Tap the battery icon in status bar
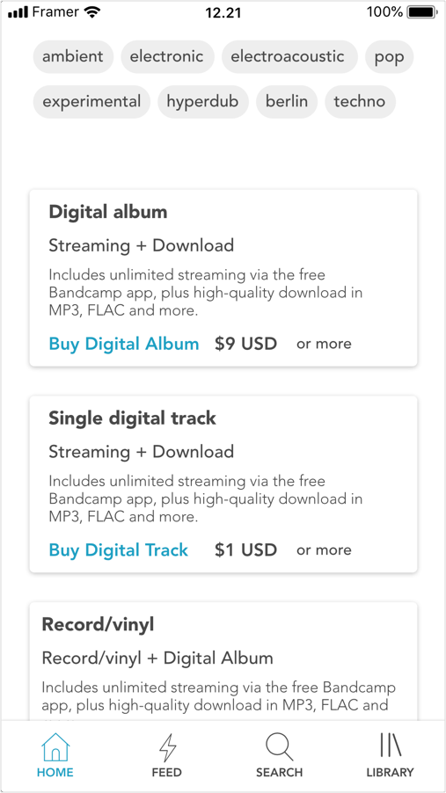 (423, 12)
